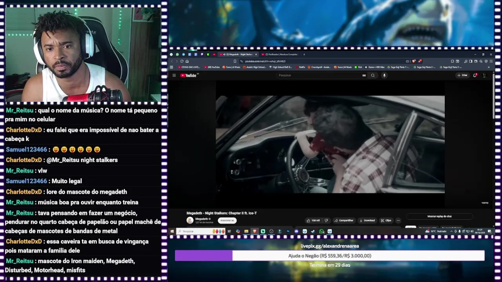Viewport: 502px width, 282px height.
Task: Click the YouTube page vertical scrollbar
Action: (493, 96)
